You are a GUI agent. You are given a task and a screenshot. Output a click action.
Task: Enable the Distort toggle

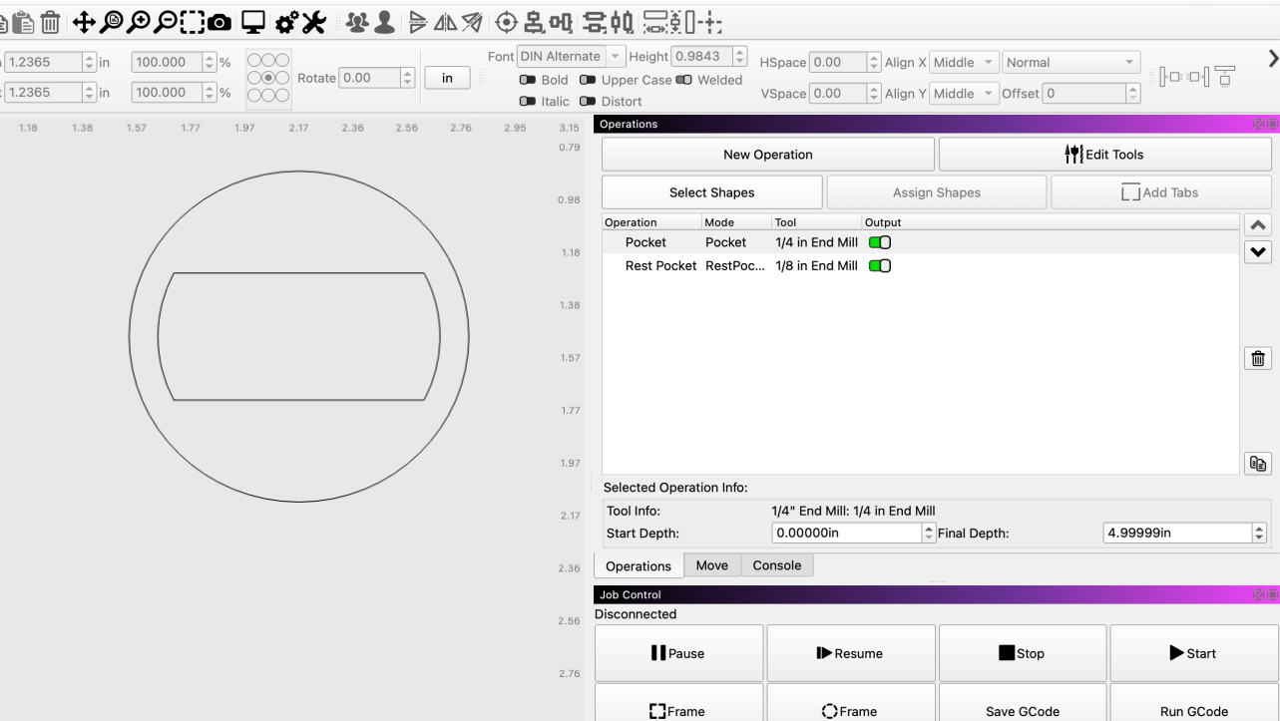coord(588,102)
